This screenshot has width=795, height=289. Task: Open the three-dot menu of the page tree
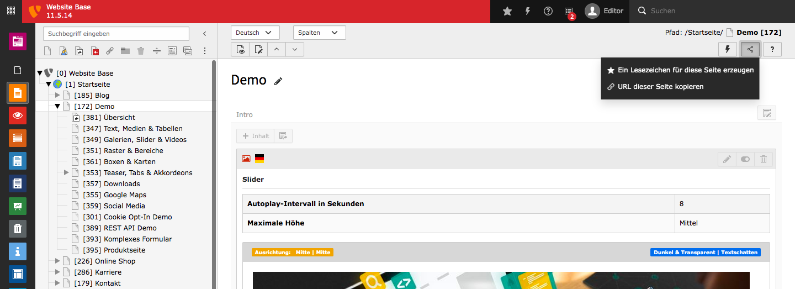click(205, 51)
